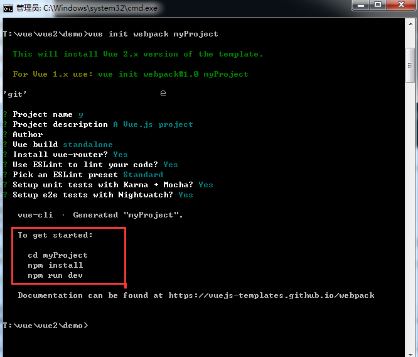Click 'vue init webpack#1.0 myProject' text
This screenshot has width=418, height=357.
[x=173, y=74]
